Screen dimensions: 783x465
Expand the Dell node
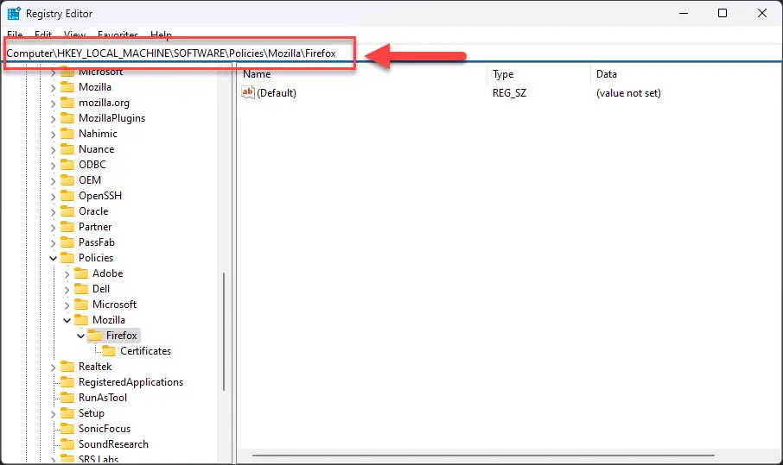tap(67, 289)
